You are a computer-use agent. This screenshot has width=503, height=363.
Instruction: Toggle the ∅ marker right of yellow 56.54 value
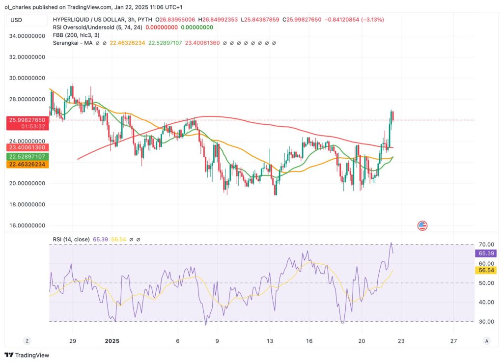[131, 239]
